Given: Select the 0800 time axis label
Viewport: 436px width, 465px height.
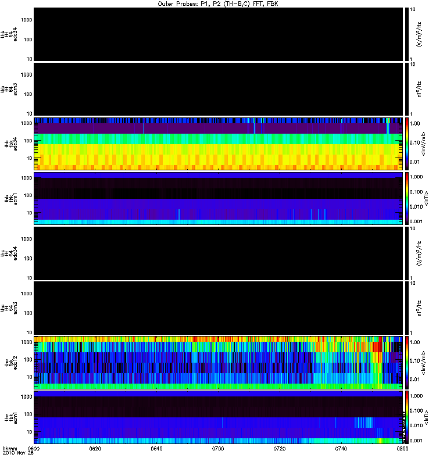Looking at the screenshot, I should [x=402, y=448].
